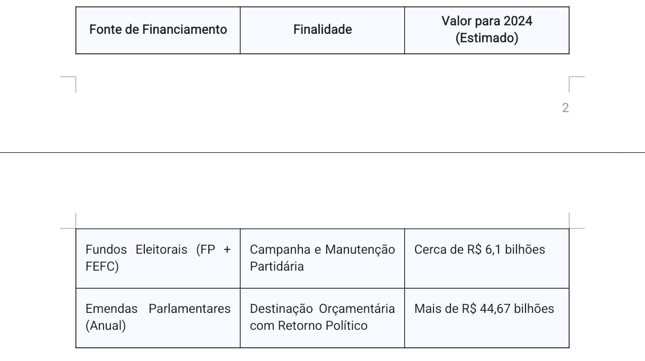Click page number 2 in the footer

[x=565, y=108]
